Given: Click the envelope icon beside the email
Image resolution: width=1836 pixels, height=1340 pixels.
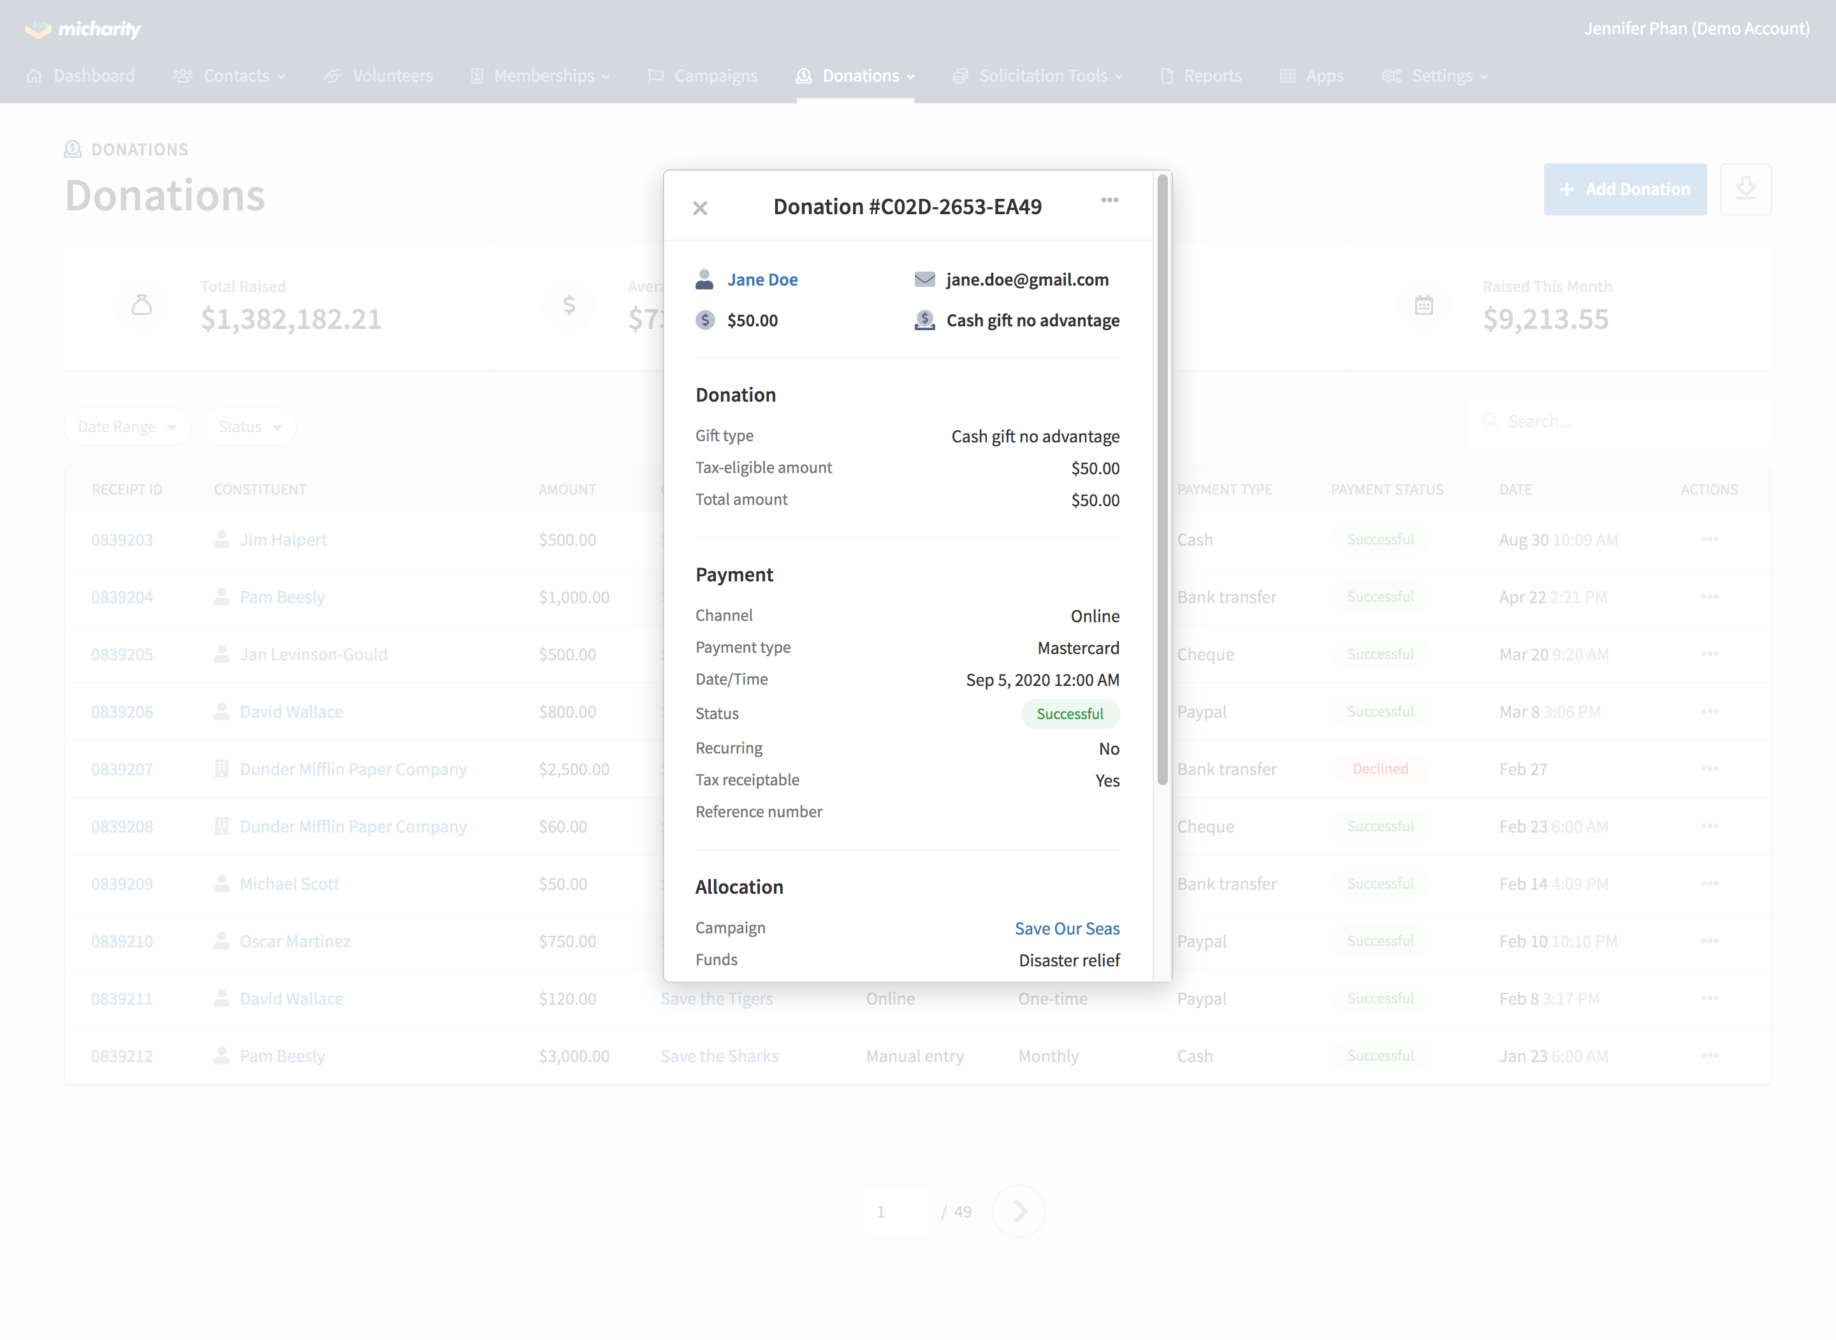Looking at the screenshot, I should pos(924,280).
